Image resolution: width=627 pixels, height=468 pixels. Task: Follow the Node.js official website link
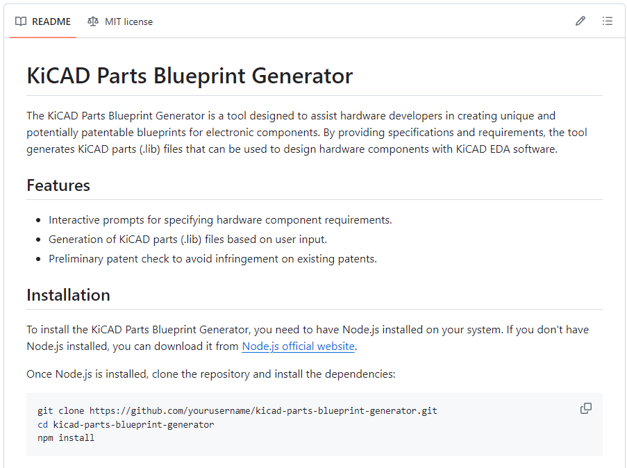[298, 346]
